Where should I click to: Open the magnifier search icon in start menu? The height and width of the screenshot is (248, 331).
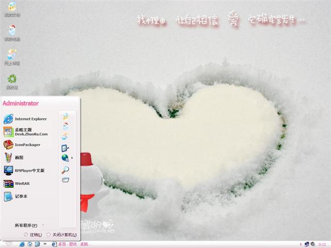click(65, 169)
